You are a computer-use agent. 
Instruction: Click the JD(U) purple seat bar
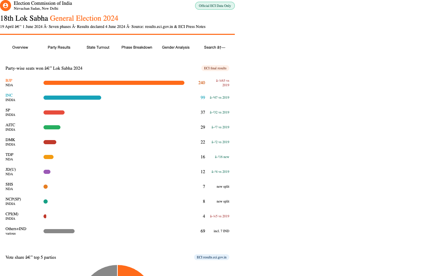[47, 172]
